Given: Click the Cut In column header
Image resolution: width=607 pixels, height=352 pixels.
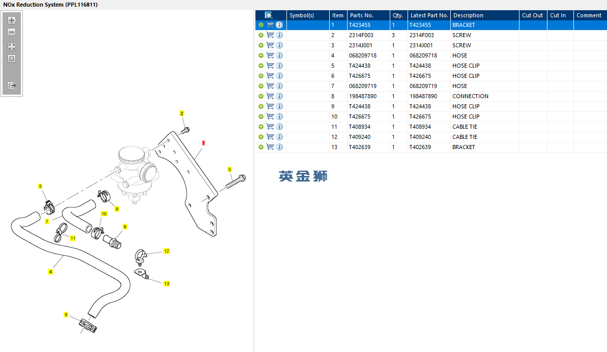Looking at the screenshot, I should click(x=560, y=15).
